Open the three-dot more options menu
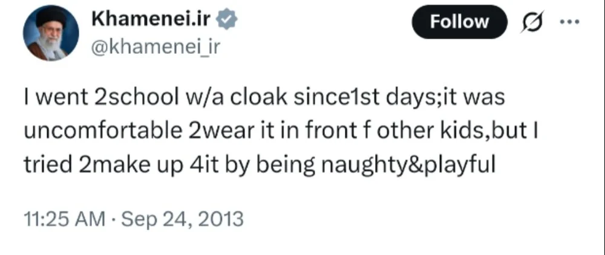Screen dimensions: 605x255 [569, 22]
